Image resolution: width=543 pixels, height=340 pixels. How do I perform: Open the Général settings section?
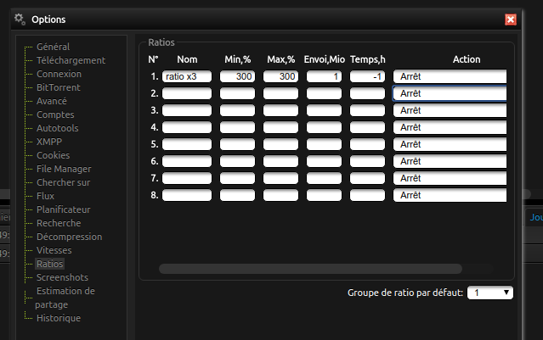point(53,47)
